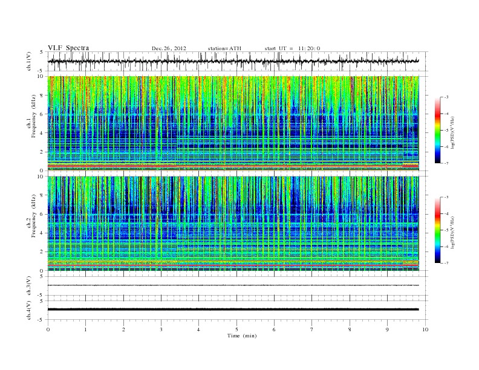Click the "-3" tick on upper colorbar
479x370 pixels.
tap(446, 97)
